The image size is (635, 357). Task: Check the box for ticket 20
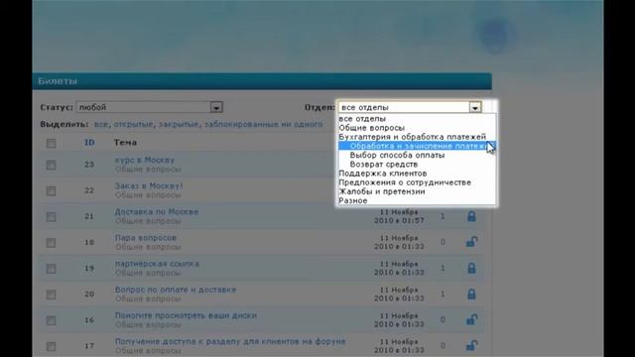(x=51, y=295)
